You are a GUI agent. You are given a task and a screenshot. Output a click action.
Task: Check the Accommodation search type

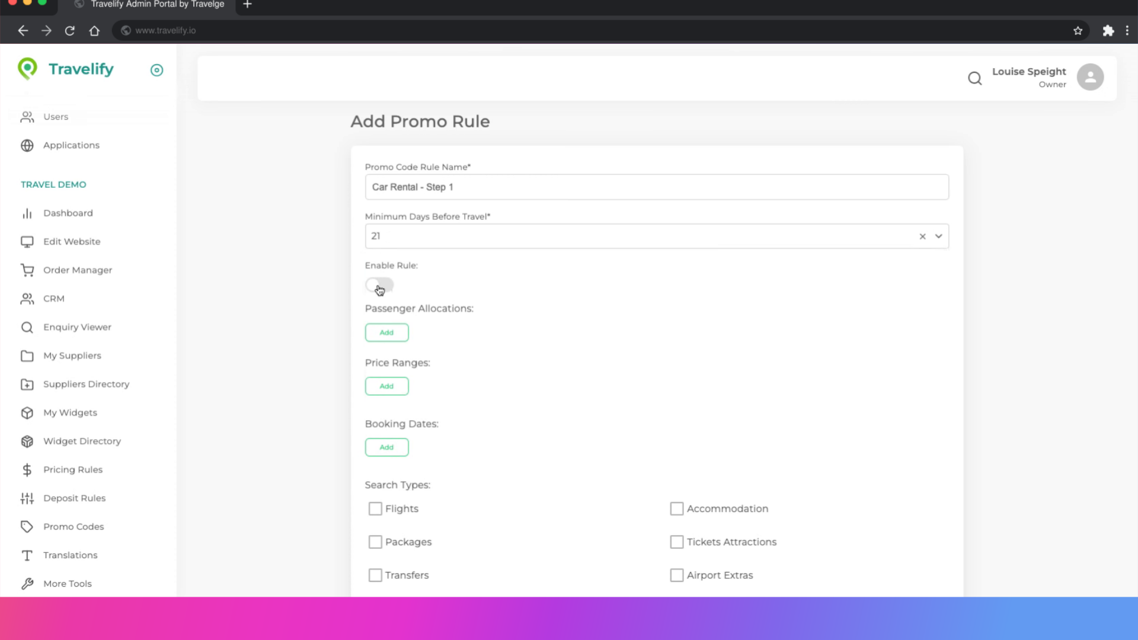676,508
